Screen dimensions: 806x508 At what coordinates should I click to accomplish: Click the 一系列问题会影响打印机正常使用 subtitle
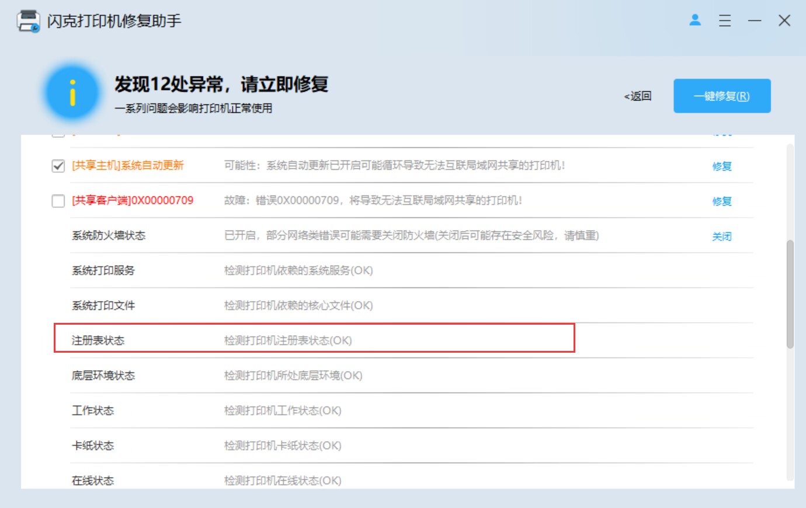193,108
